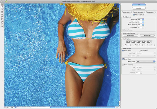Open the Mode dropdown showing In Front

[x=146, y=70]
